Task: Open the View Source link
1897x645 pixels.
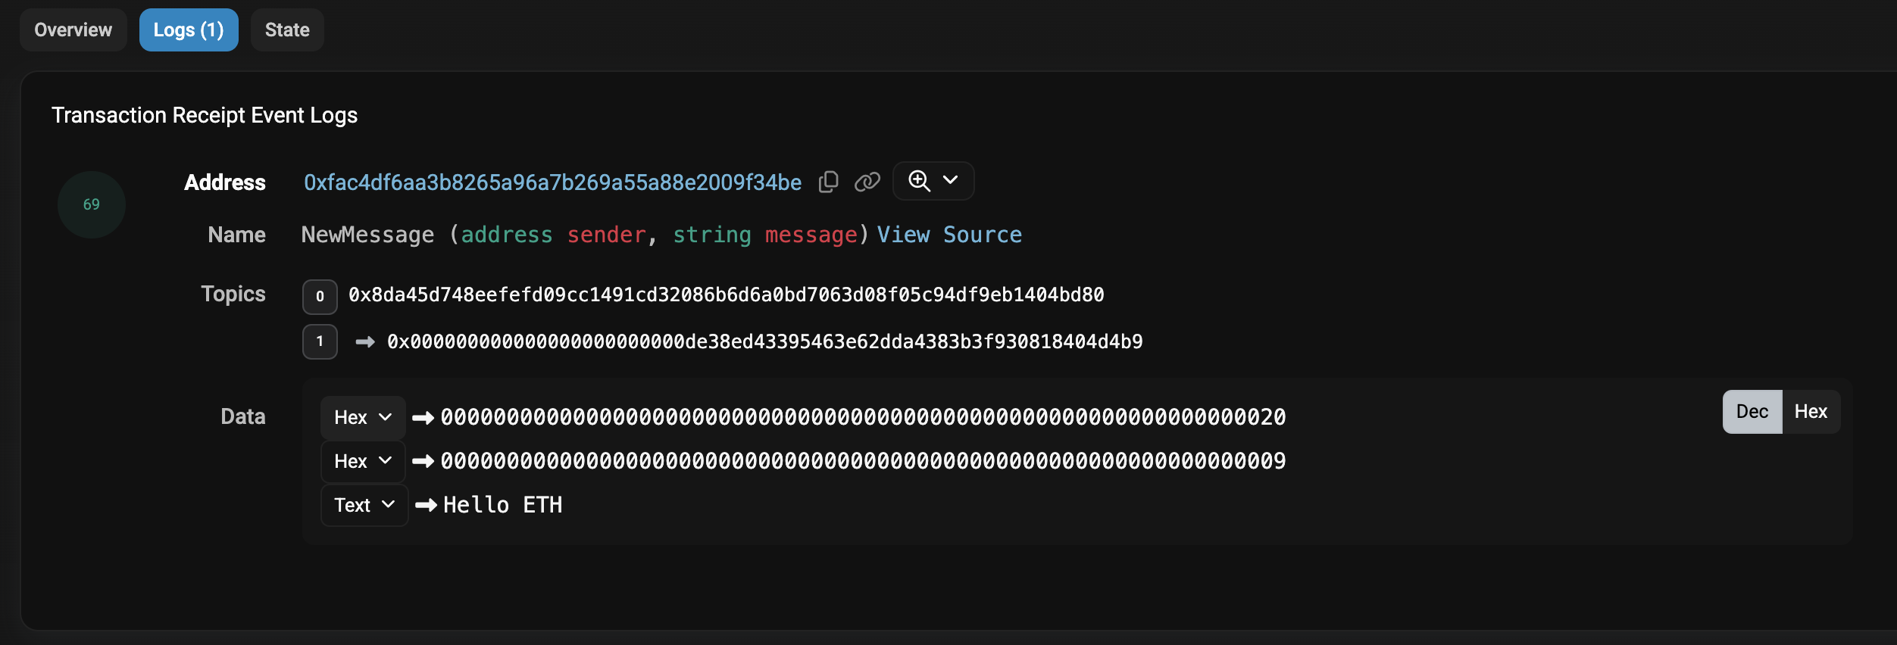Action: (949, 235)
